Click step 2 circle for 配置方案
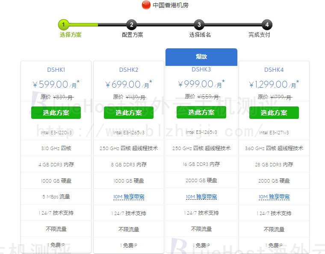The height and width of the screenshot is (254, 325). (x=131, y=25)
